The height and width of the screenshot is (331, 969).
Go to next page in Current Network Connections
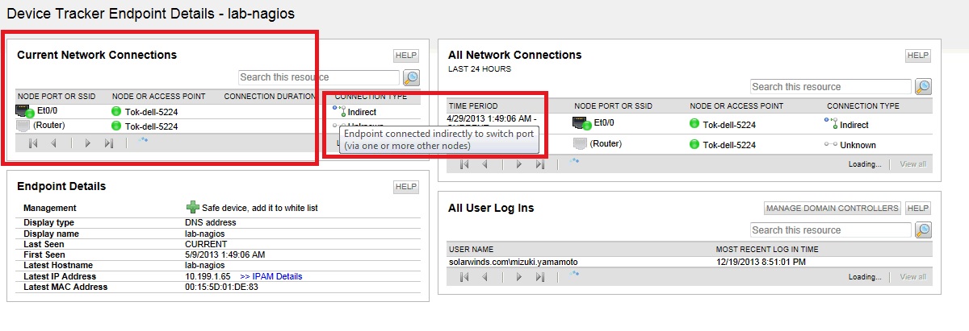[x=87, y=143]
